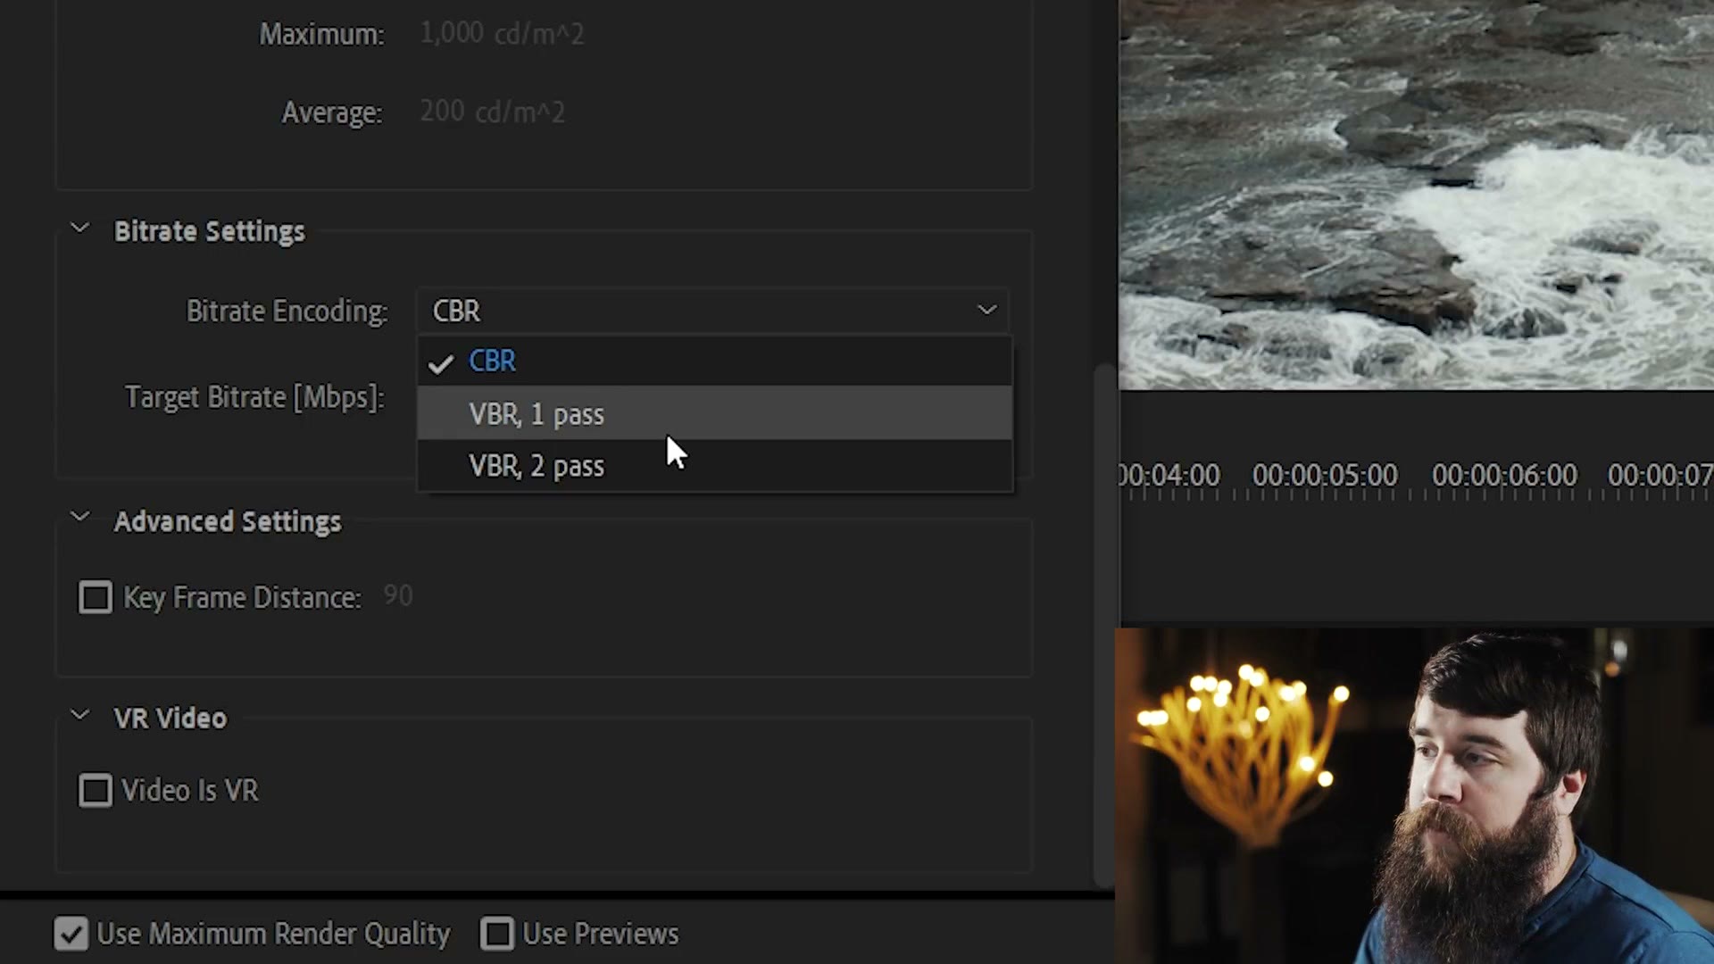This screenshot has width=1714, height=964.
Task: Choose VBR, 1 pass option
Action: point(714,413)
